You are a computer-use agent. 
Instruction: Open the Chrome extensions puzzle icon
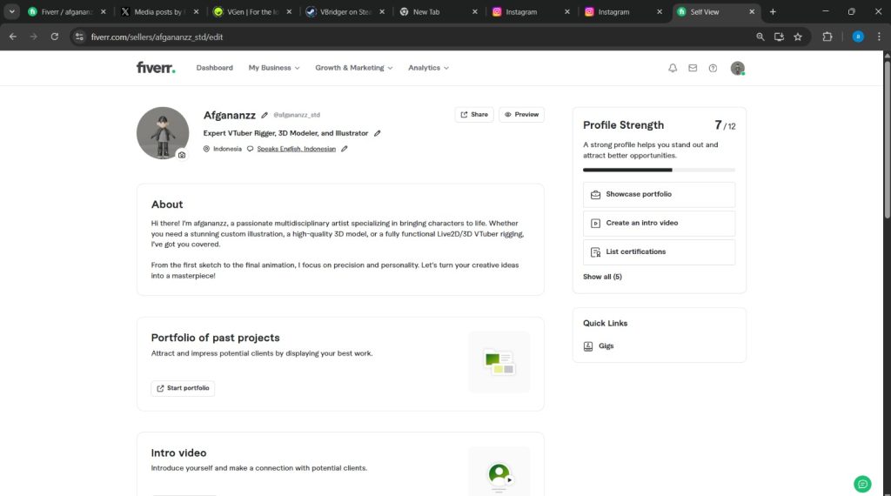(x=827, y=37)
